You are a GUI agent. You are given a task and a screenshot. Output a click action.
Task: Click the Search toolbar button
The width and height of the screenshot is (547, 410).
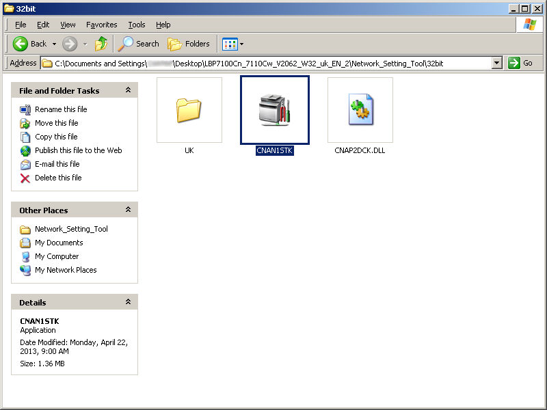pos(139,44)
